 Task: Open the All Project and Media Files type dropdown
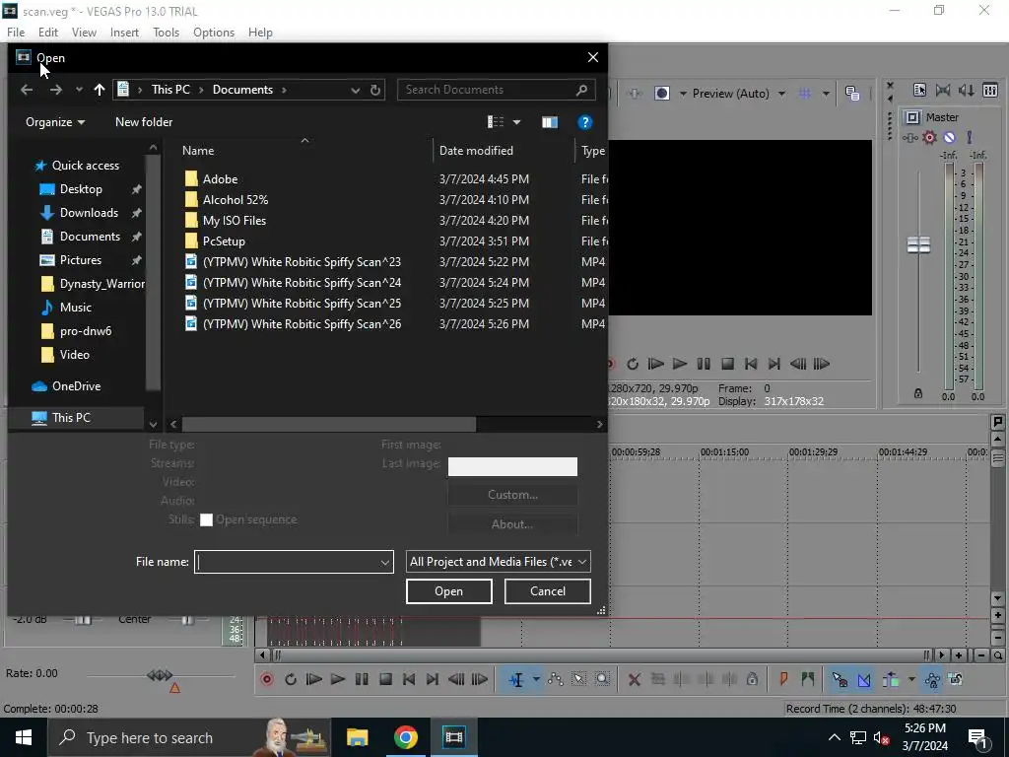click(498, 562)
